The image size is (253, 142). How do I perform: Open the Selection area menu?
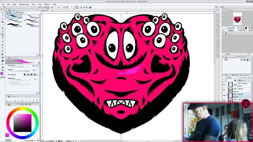point(24,4)
